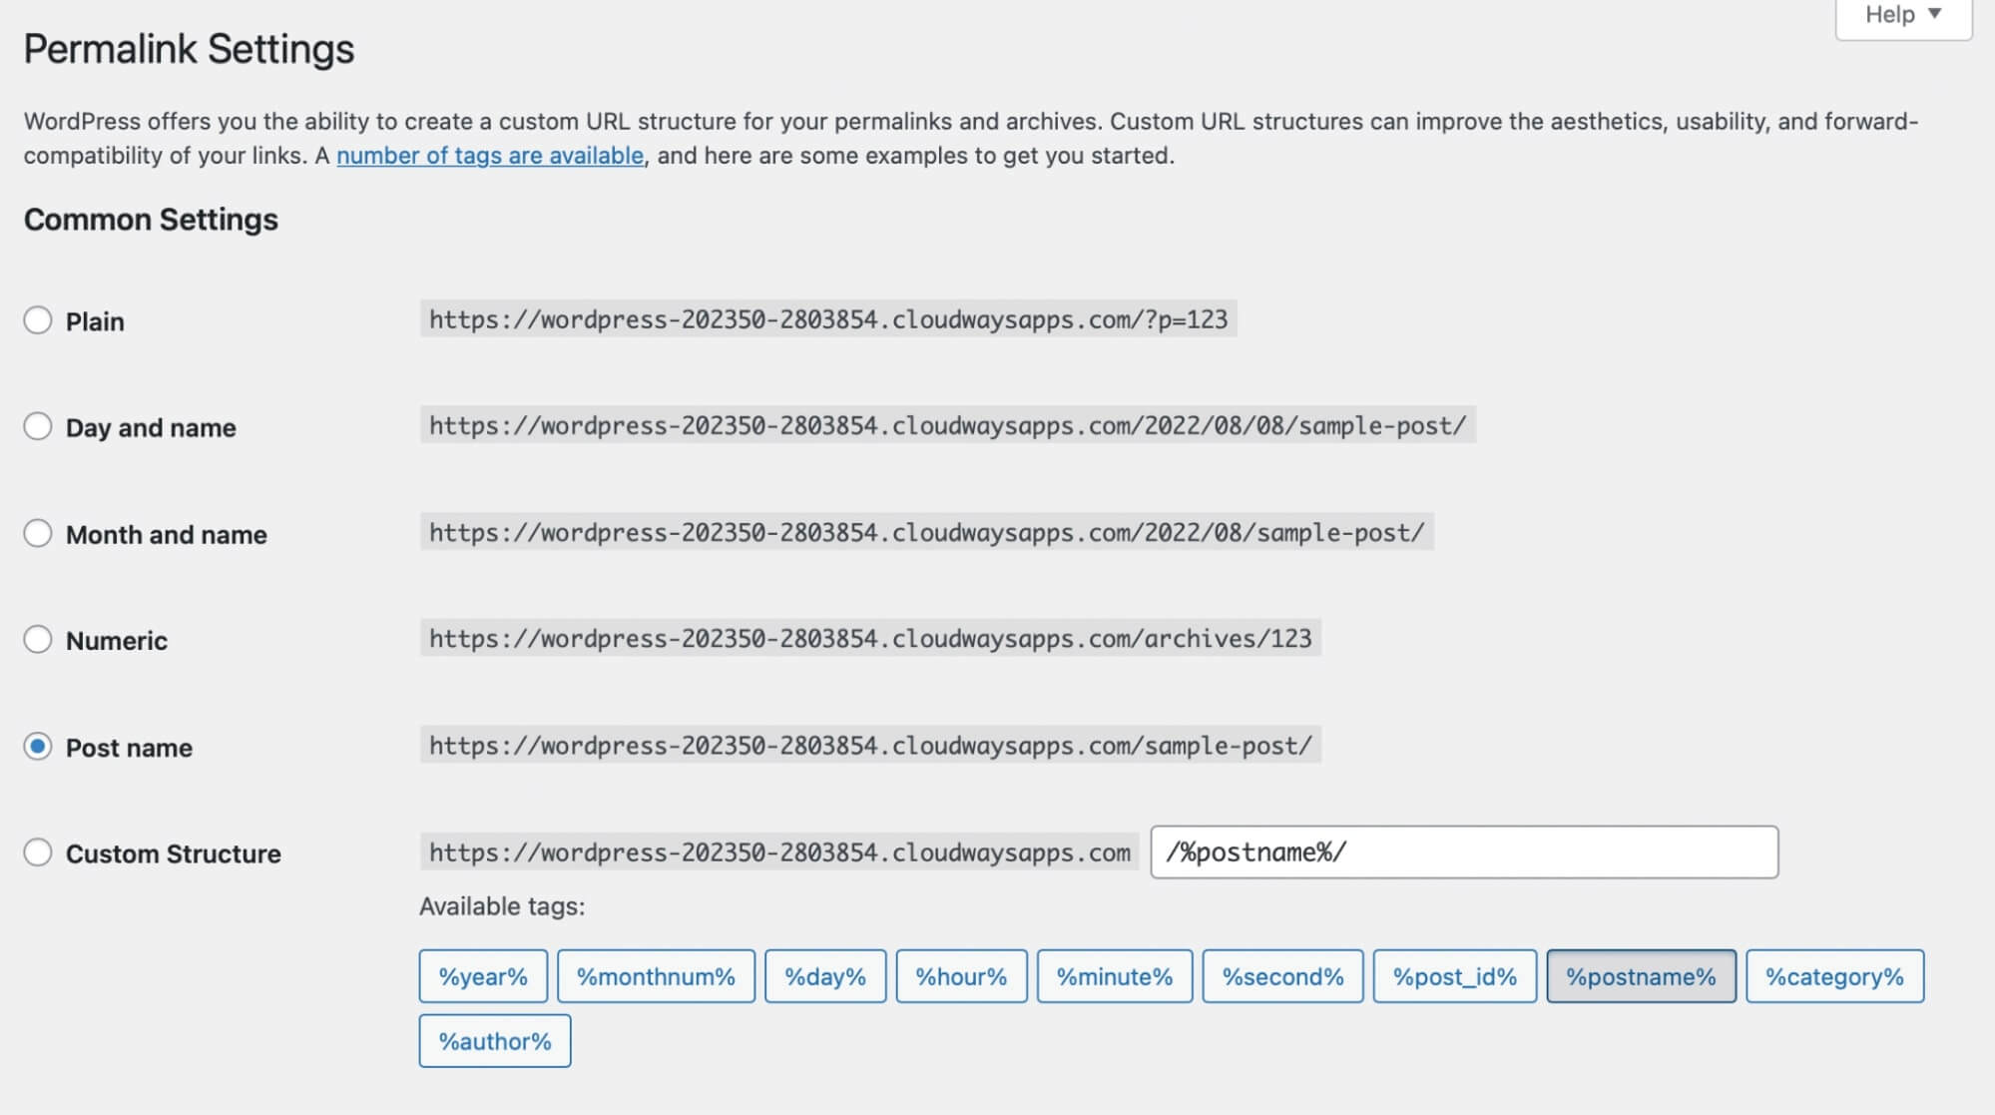This screenshot has height=1115, width=1995.
Task: Click the Permalink Settings page heading
Action: point(189,49)
